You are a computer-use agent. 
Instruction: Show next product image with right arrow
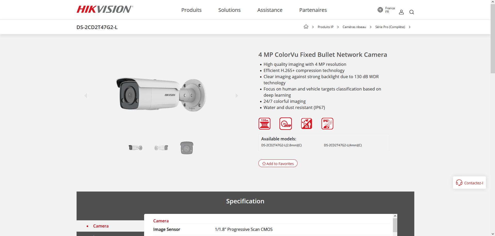pos(237,96)
